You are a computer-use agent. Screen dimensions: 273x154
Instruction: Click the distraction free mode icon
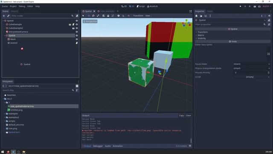click(191, 11)
